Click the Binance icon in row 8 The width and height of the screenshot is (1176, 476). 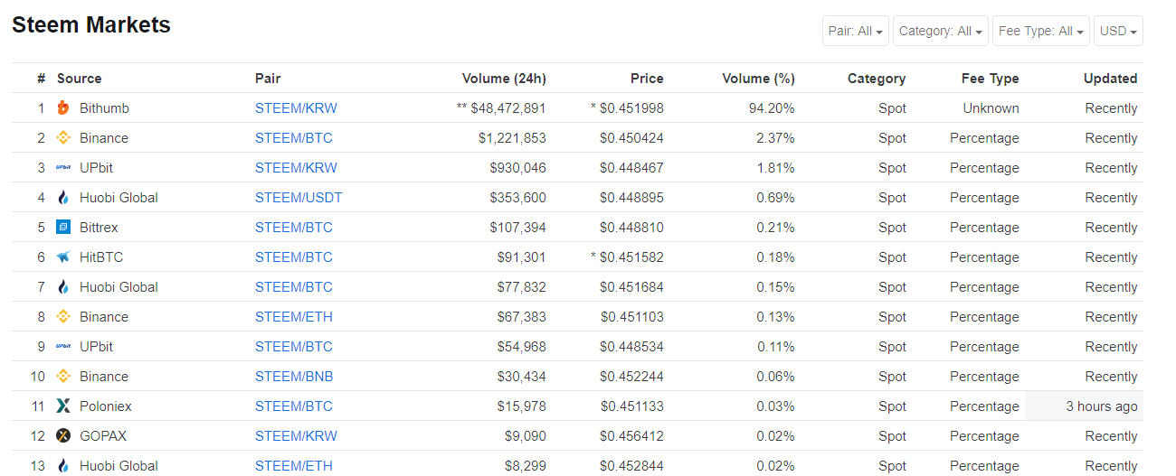[63, 317]
